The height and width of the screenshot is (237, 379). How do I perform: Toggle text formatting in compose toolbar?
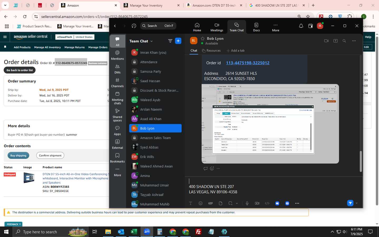[191, 203]
